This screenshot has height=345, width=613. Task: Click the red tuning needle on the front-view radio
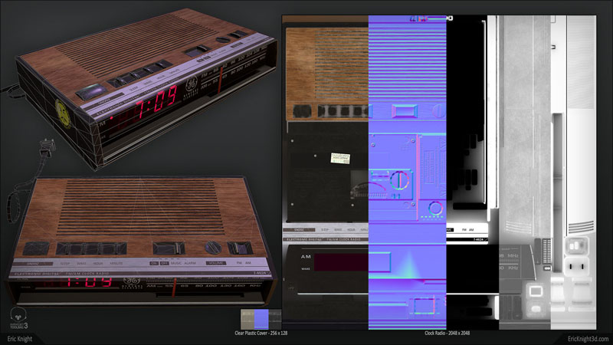click(x=175, y=287)
